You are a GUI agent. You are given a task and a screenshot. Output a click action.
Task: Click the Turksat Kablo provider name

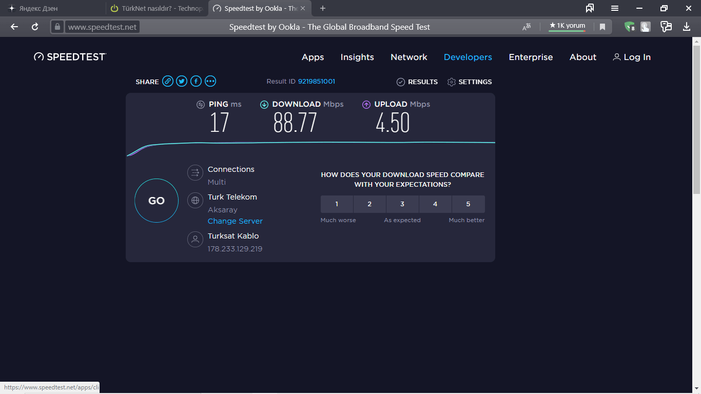point(233,236)
